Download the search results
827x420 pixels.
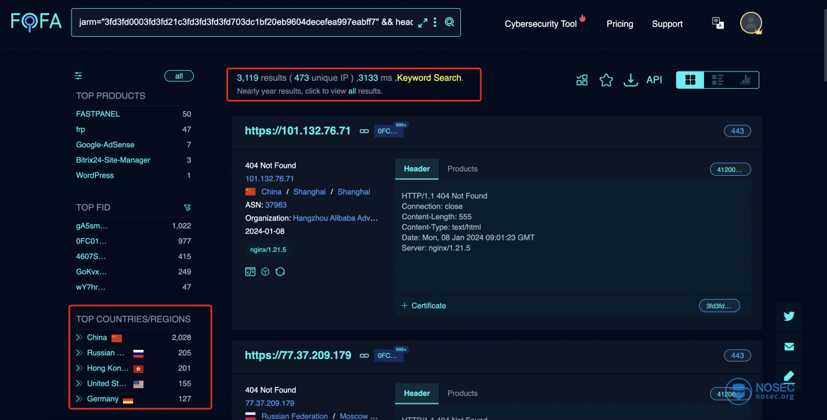pyautogui.click(x=631, y=80)
